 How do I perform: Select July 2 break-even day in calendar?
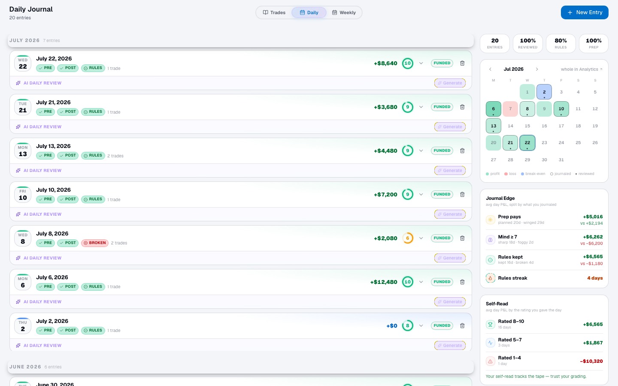pos(544,92)
